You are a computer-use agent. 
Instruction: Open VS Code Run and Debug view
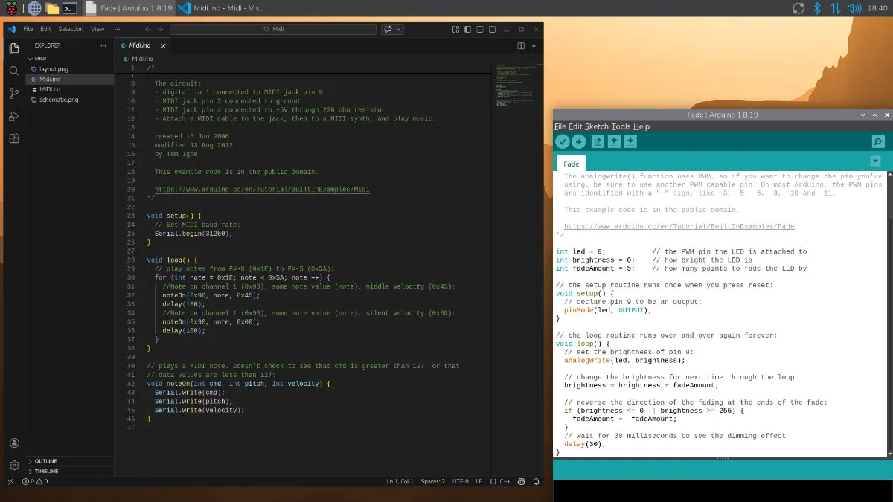pos(14,116)
